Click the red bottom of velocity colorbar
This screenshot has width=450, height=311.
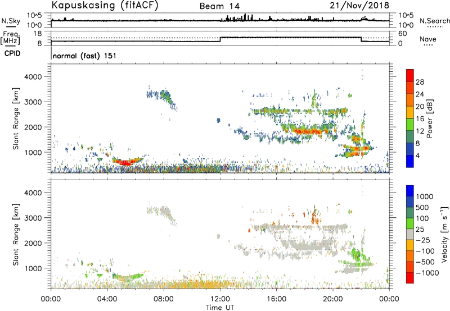coord(410,278)
